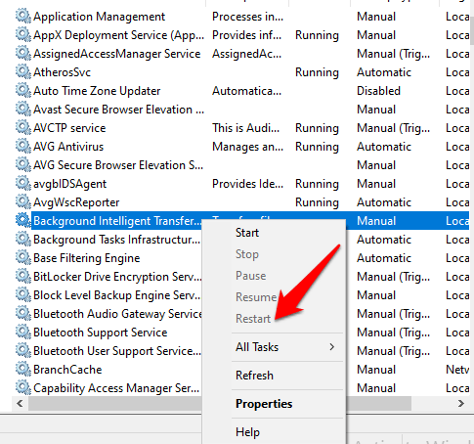This screenshot has width=474, height=444.
Task: Click the AppX Deployment Service gear icon
Action: click(23, 35)
